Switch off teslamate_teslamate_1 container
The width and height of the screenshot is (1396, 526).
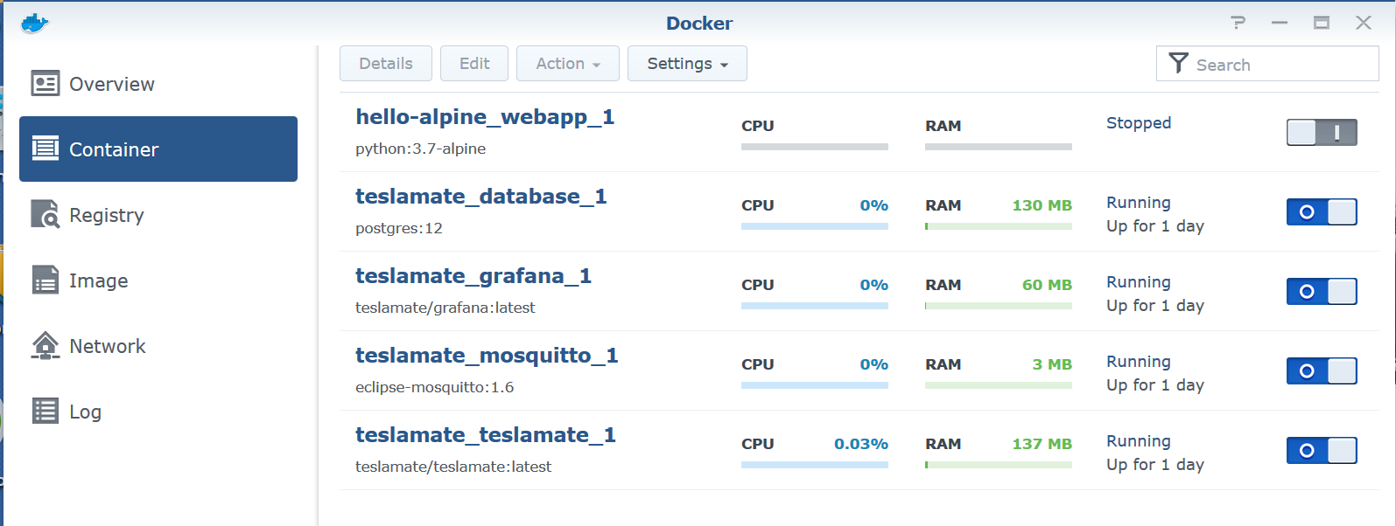pos(1322,451)
